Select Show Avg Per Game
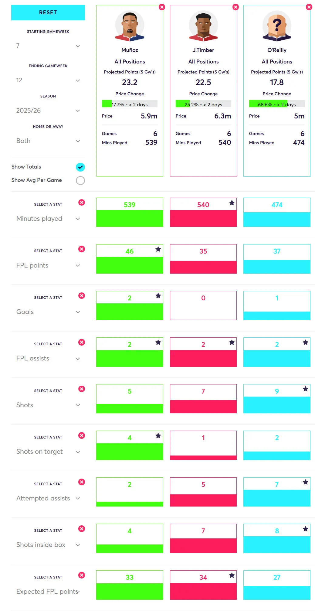The width and height of the screenshot is (315, 611). coord(80,180)
